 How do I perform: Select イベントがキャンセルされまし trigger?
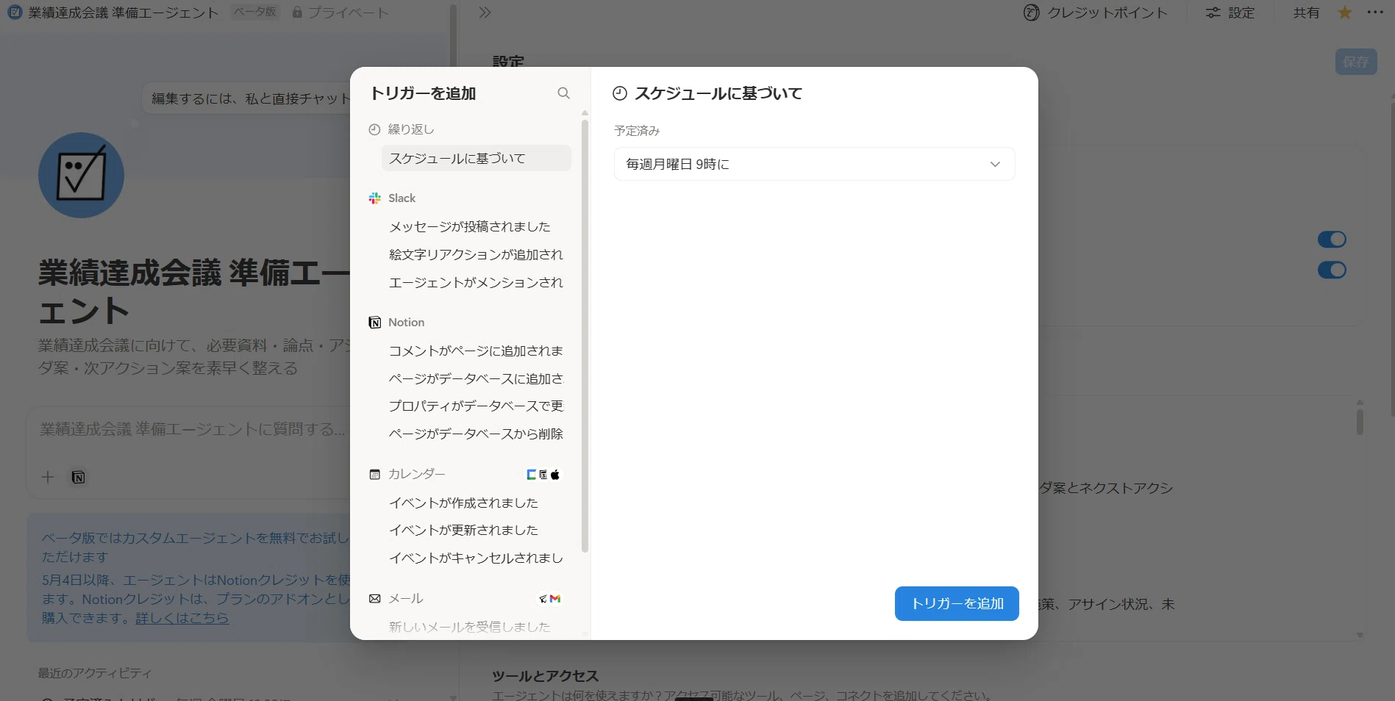click(476, 558)
